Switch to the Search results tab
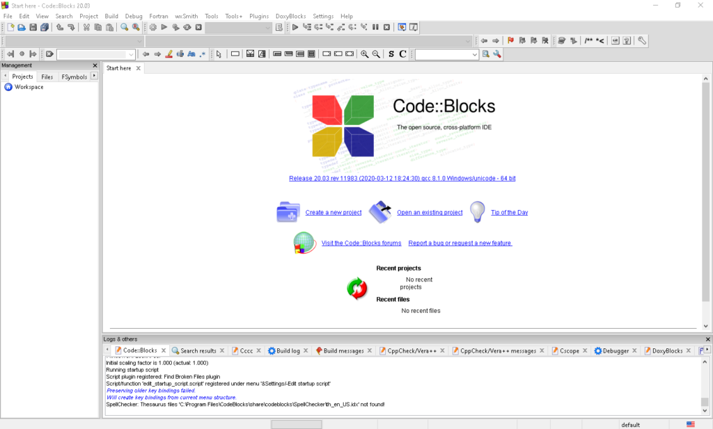This screenshot has height=429, width=713. click(x=198, y=350)
